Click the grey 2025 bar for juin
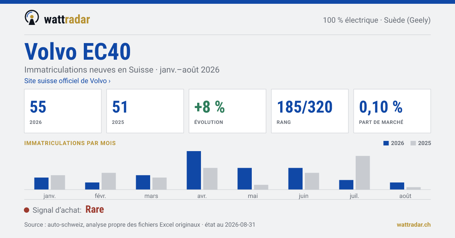 pyautogui.click(x=312, y=181)
